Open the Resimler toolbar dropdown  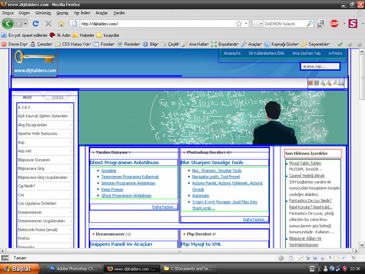pyautogui.click(x=131, y=44)
